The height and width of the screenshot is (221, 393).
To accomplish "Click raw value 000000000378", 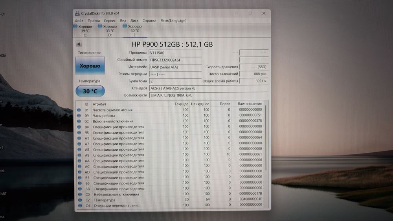I will (x=250, y=121).
